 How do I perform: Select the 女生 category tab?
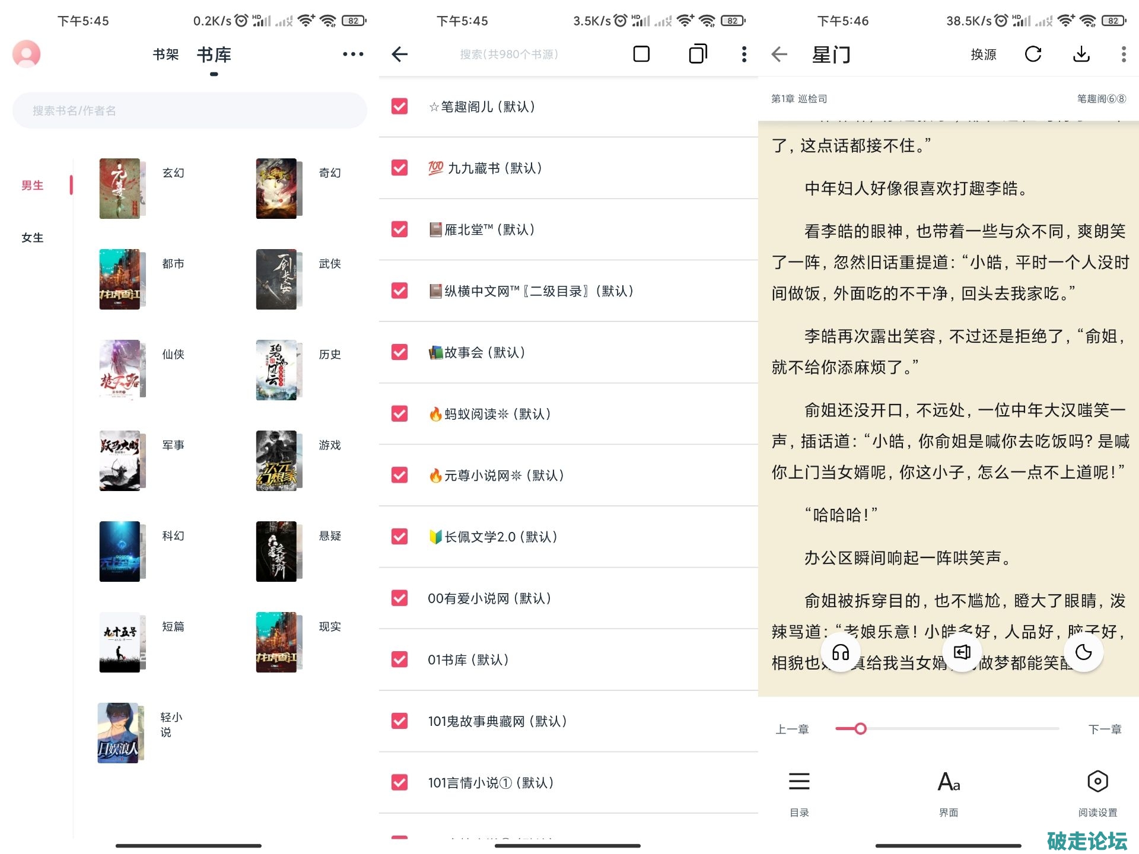click(33, 238)
